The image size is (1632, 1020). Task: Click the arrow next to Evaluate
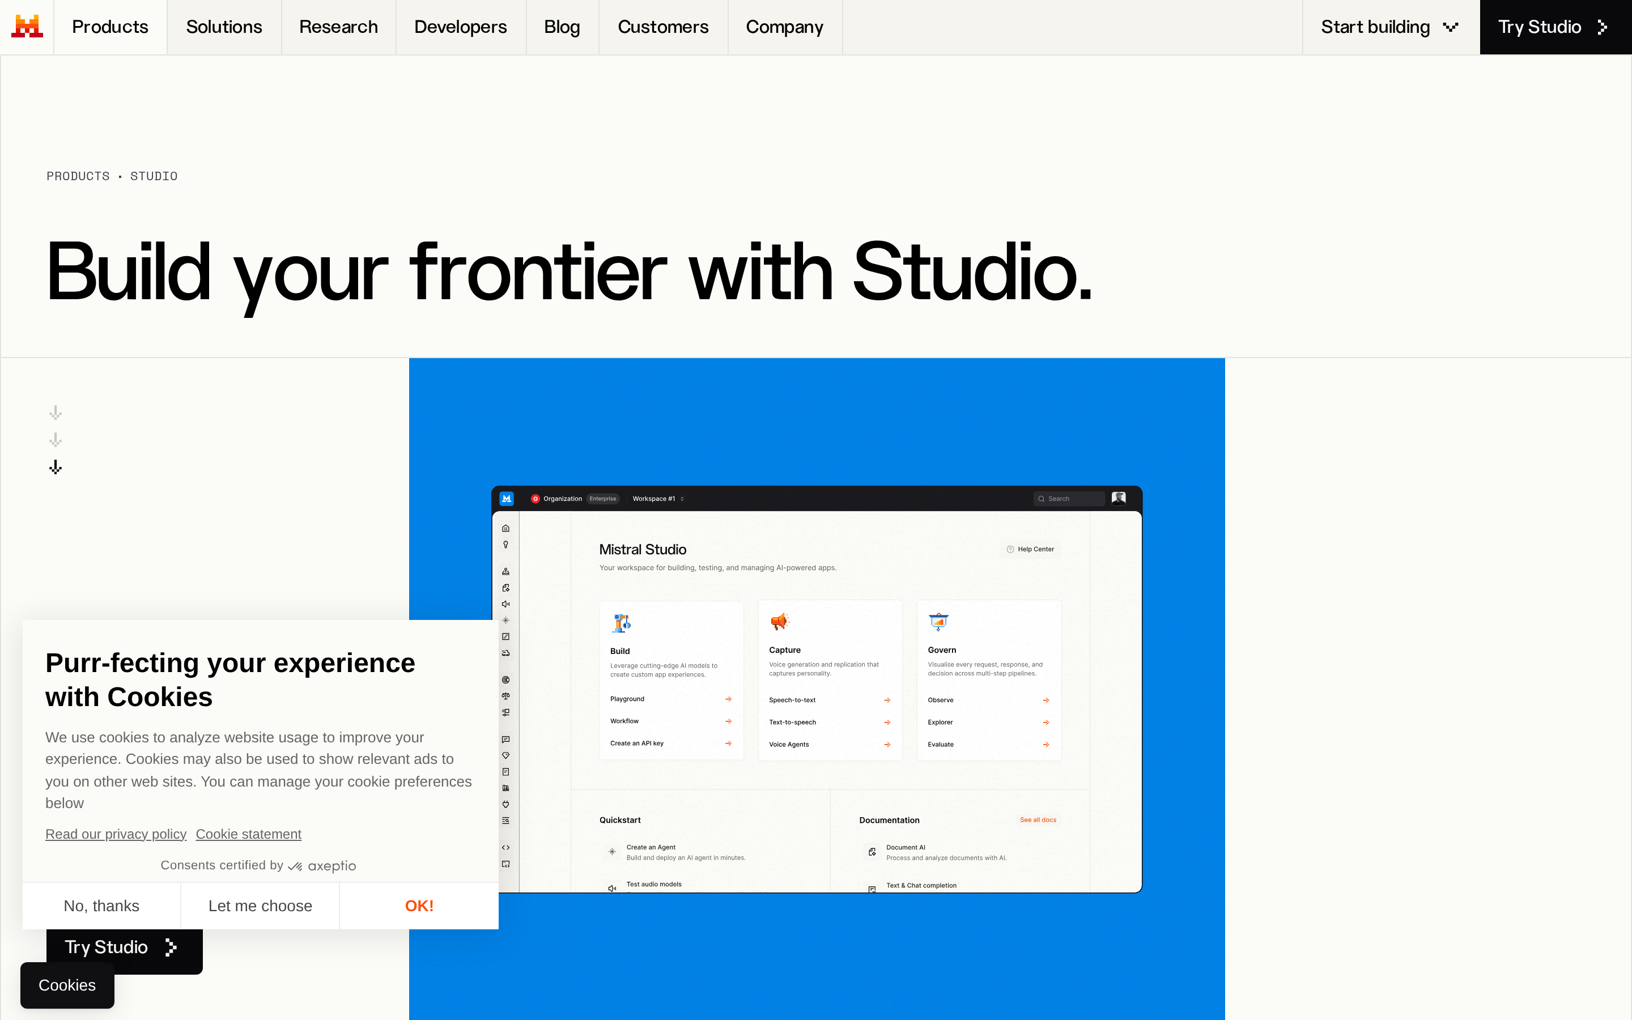(x=1046, y=745)
